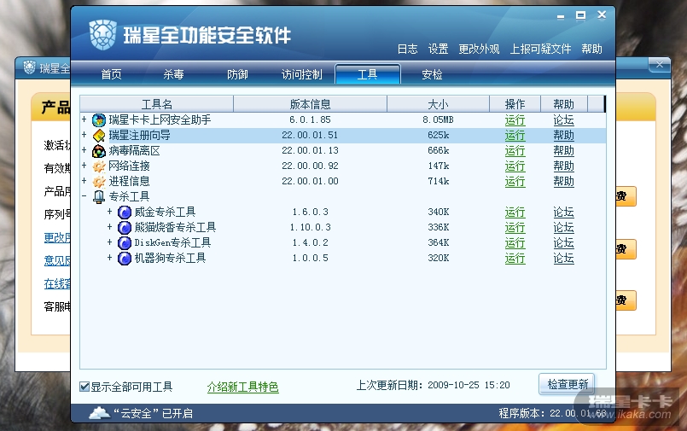
Task: Sort by 版本信息 column header
Action: (x=310, y=104)
